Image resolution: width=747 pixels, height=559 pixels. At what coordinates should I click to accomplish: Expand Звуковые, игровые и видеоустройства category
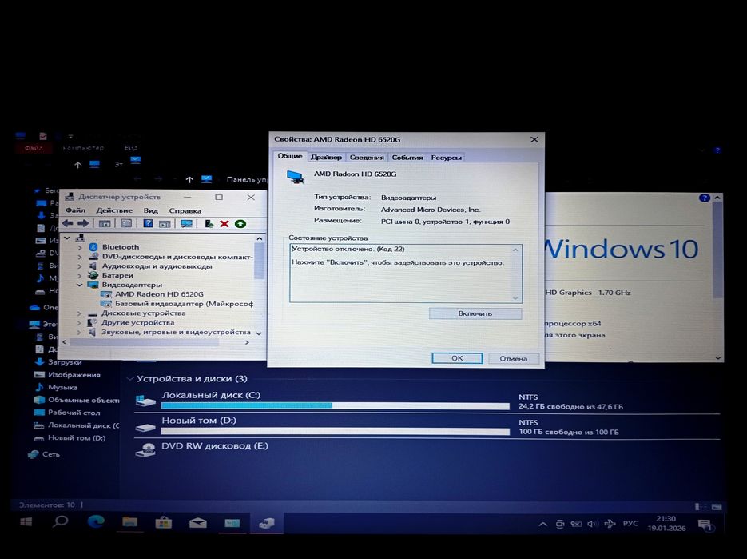80,333
